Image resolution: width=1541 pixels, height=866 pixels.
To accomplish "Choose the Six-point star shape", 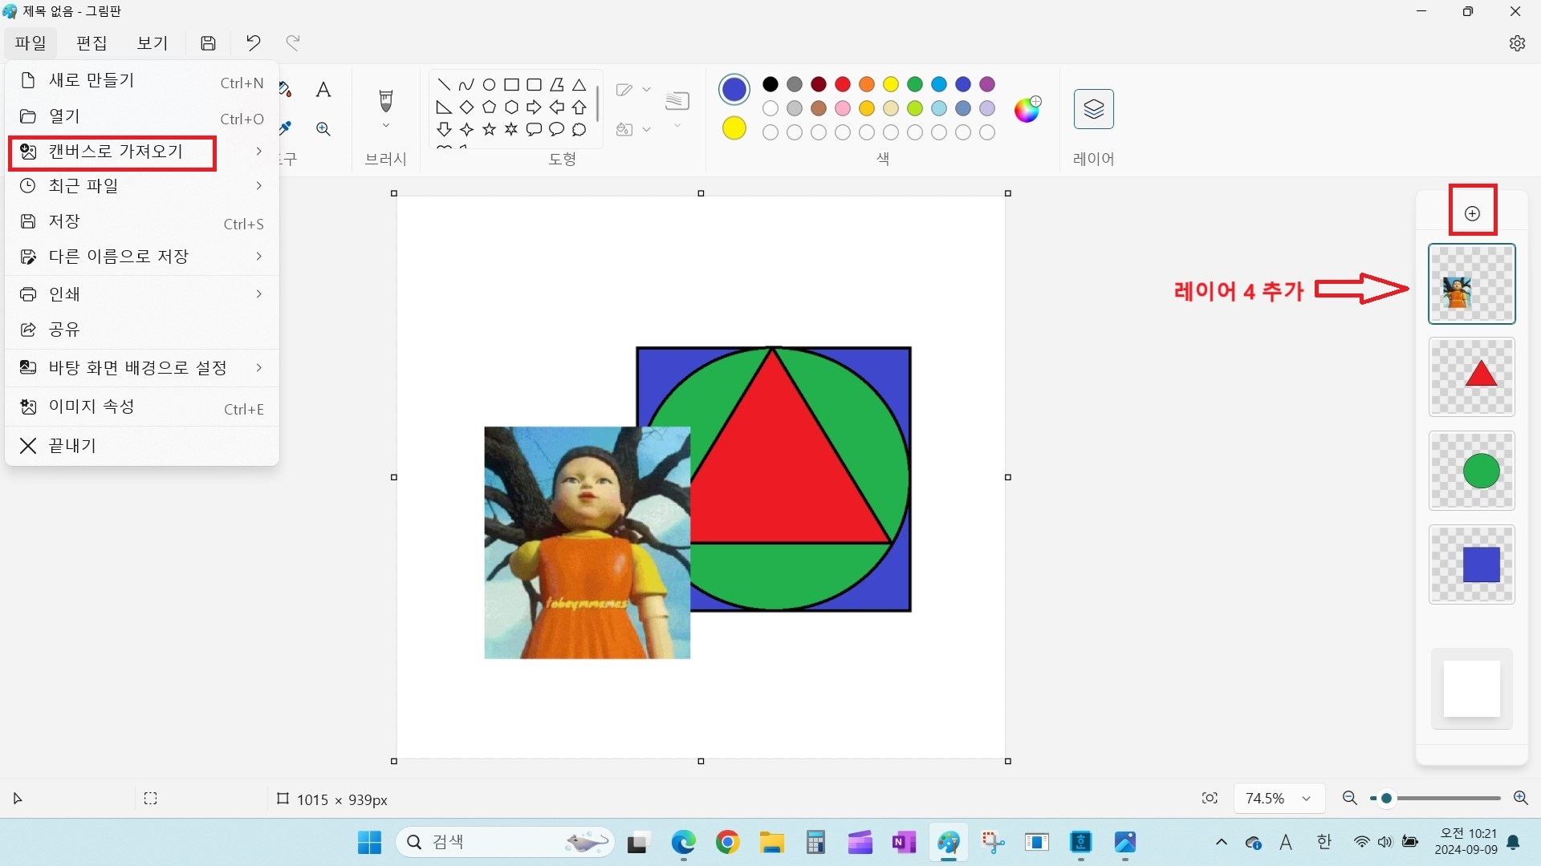I will (511, 129).
